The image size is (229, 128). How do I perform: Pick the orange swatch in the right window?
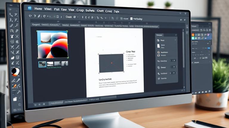tap(193, 35)
